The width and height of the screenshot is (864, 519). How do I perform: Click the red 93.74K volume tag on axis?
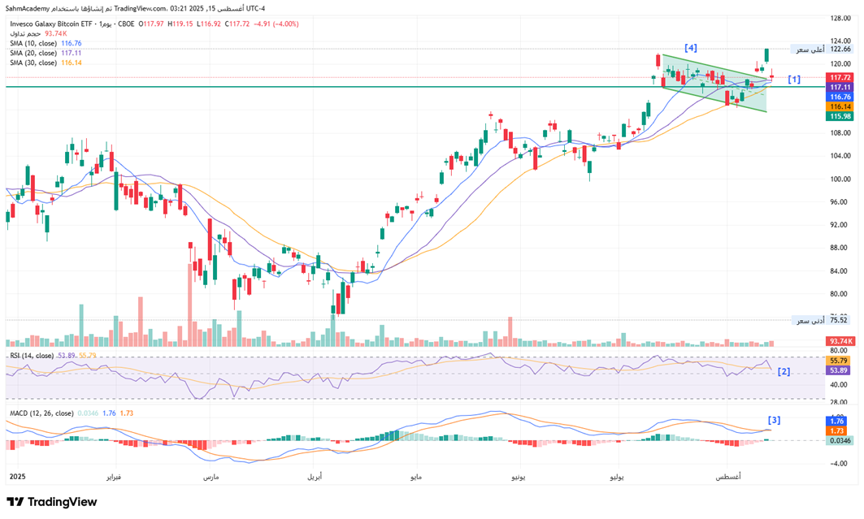coord(840,341)
